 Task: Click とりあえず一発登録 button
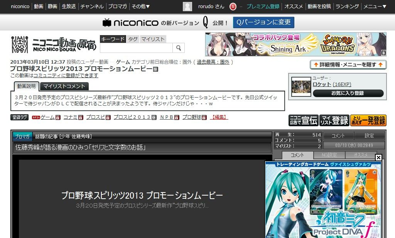tap(368, 120)
